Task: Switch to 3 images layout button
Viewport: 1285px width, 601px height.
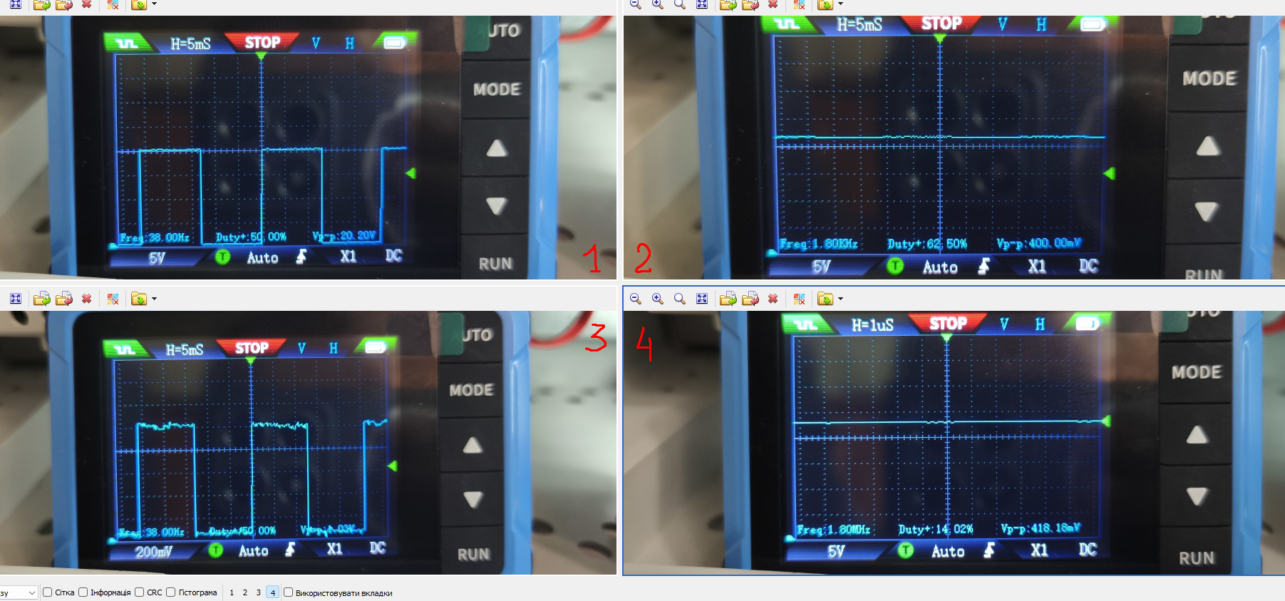Action: pos(259,592)
